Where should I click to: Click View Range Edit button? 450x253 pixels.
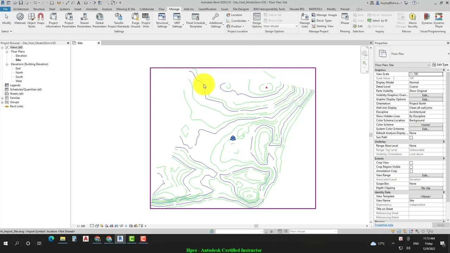pos(425,175)
